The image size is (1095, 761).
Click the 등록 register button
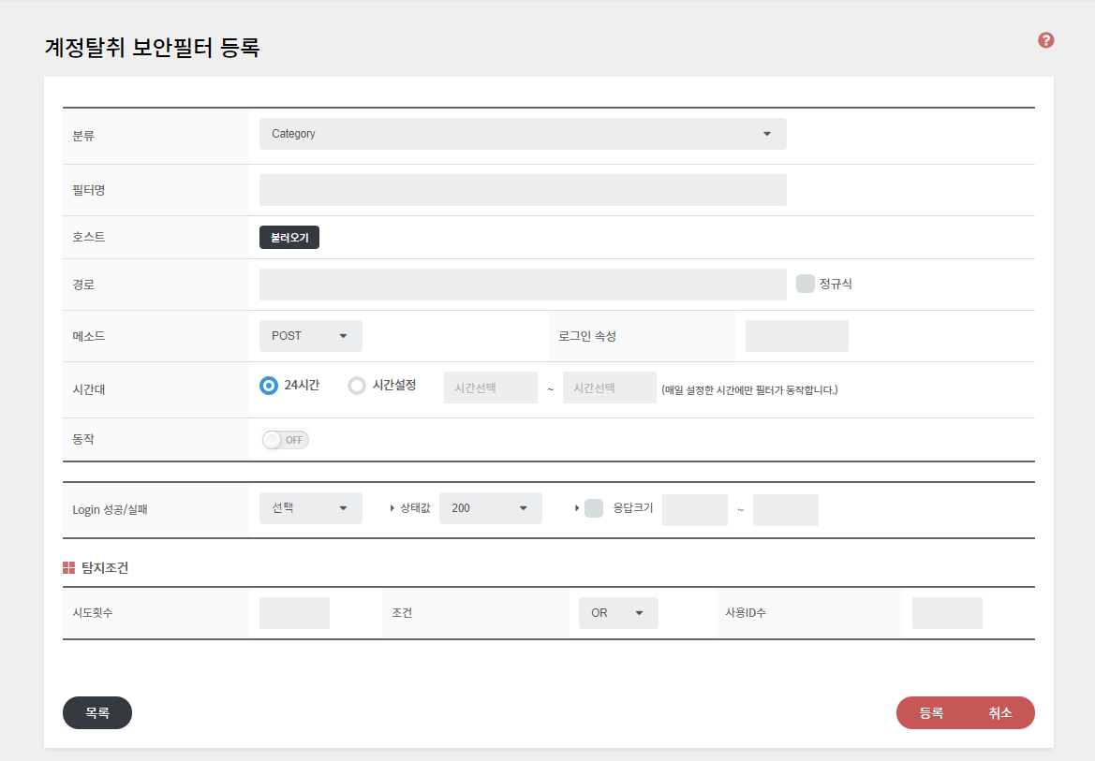(x=930, y=712)
